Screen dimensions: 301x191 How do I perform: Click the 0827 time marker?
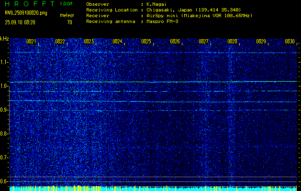pyautogui.click(x=203, y=42)
